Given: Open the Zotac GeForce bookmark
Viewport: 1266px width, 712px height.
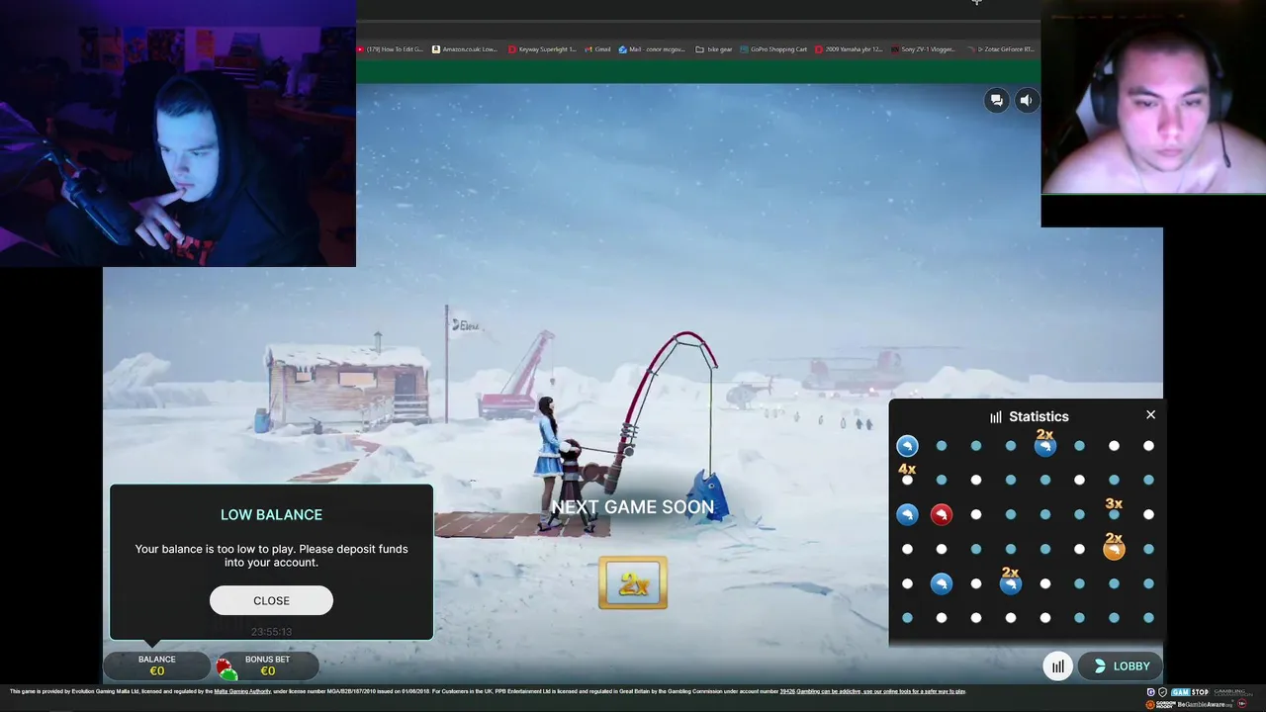Looking at the screenshot, I should click(x=1001, y=49).
